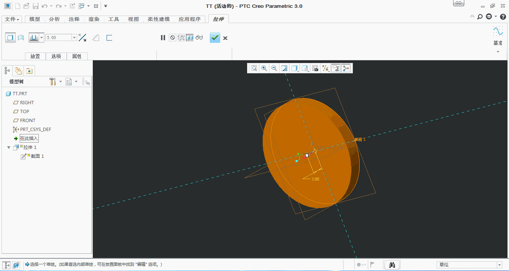Flip the extrude depth direction
Screen dimensions: 509x271
click(82, 38)
